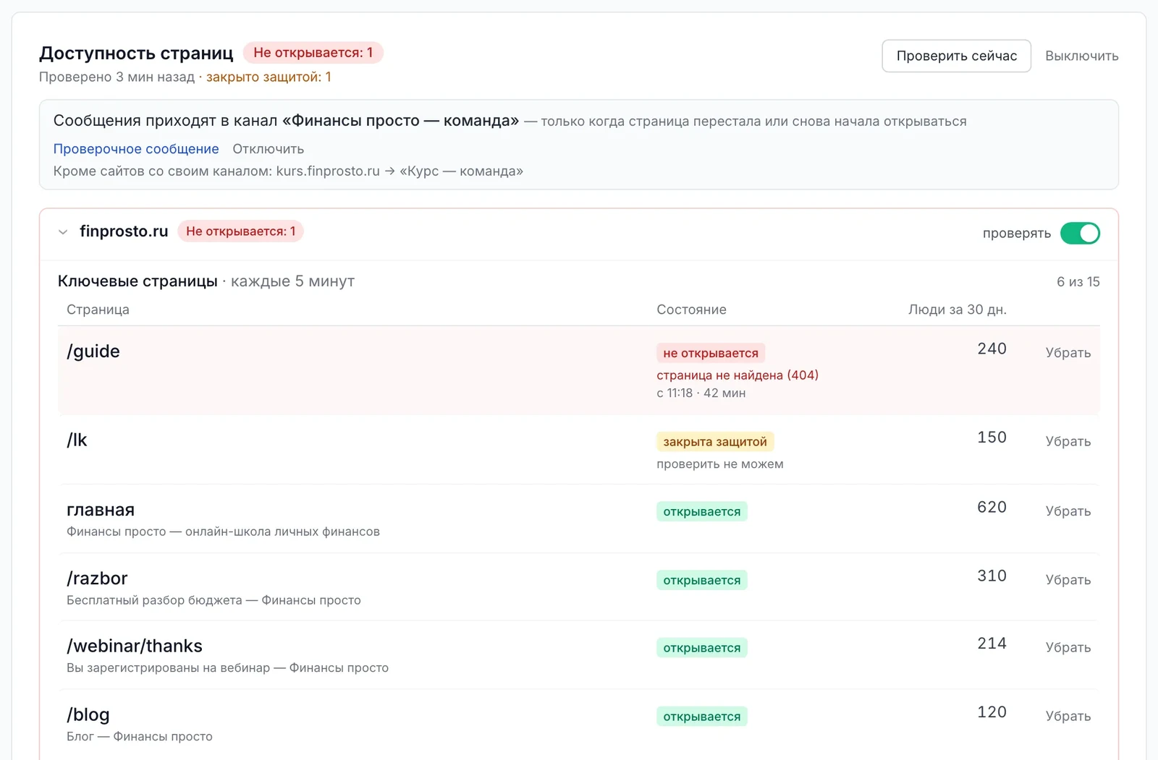The image size is (1158, 760).
Task: Click the закрыта защитой badge for /lk
Action: point(715,442)
